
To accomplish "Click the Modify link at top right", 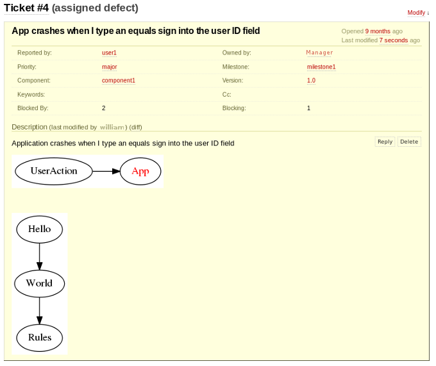I will (x=418, y=13).
